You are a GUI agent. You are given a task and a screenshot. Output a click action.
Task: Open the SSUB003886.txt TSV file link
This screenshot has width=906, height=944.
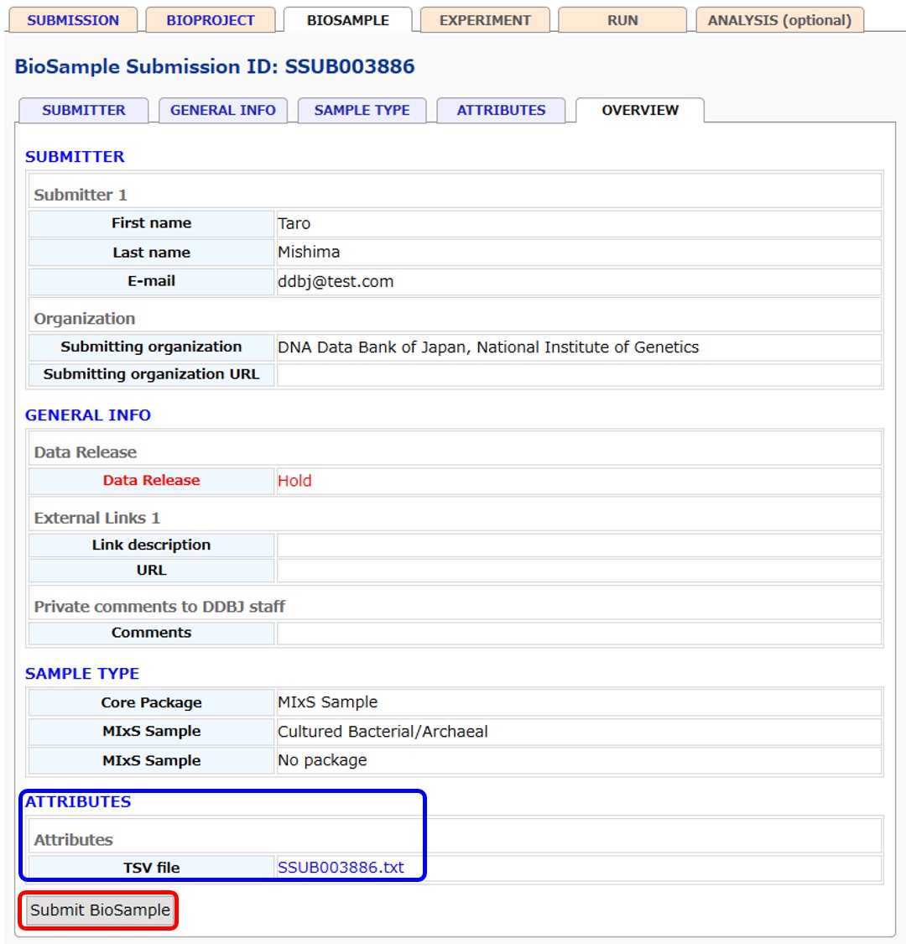[x=341, y=868]
